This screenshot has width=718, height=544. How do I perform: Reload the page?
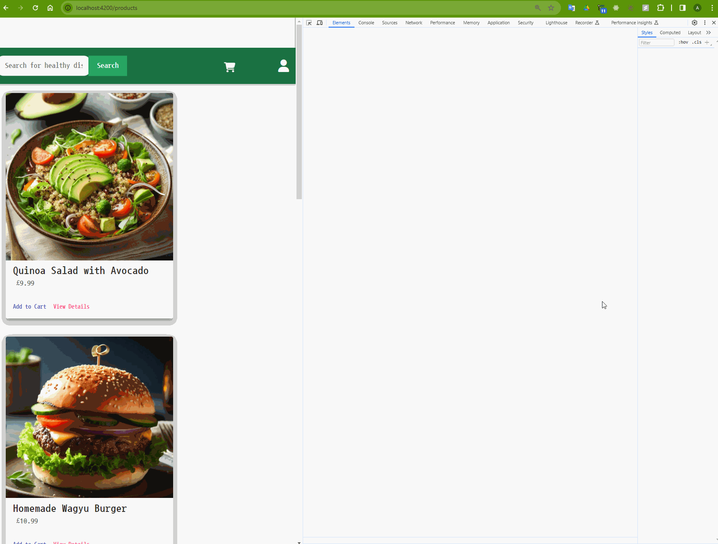tap(35, 8)
